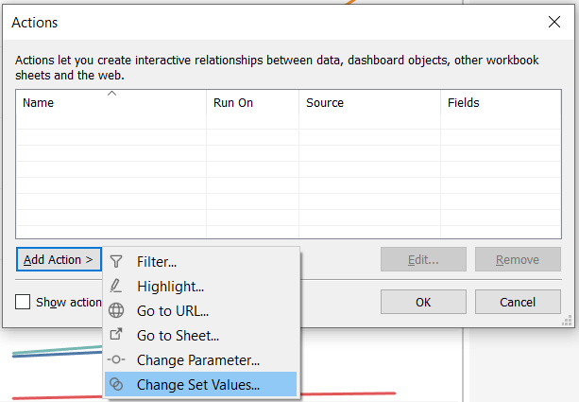Close the Actions dialog with X
The height and width of the screenshot is (402, 579).
pos(554,22)
